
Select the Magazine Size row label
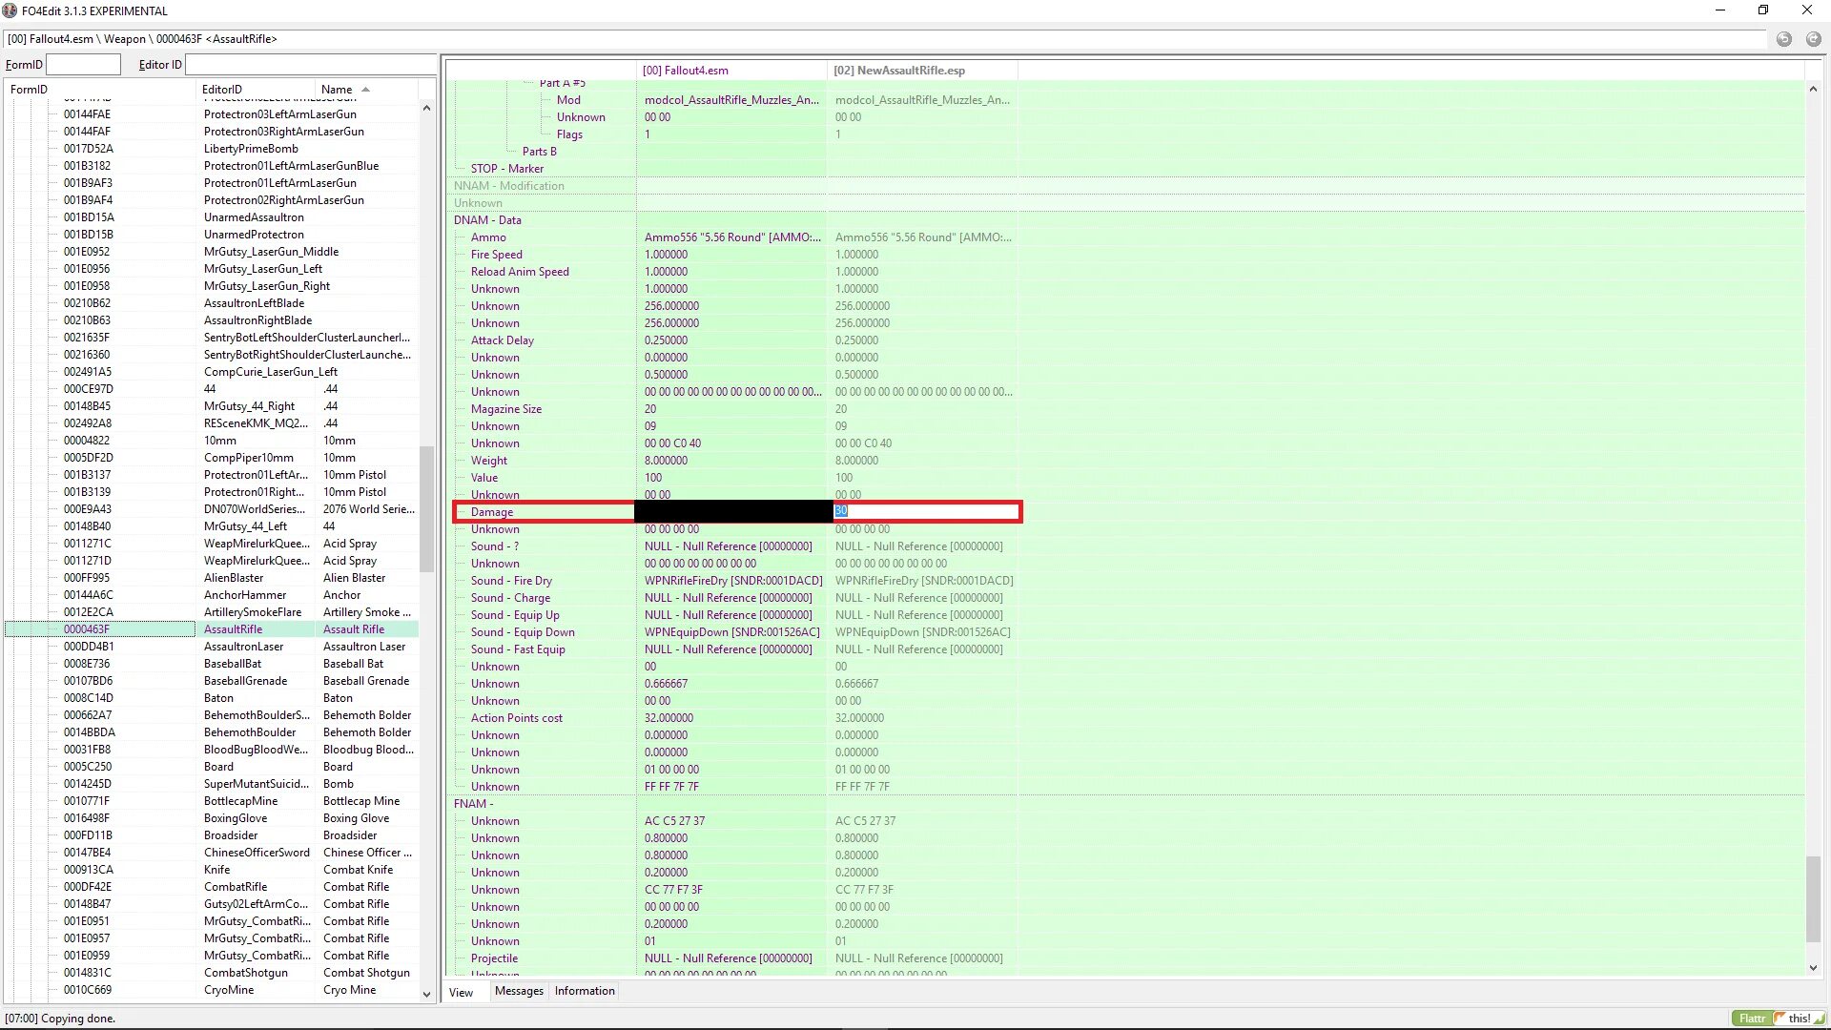(505, 409)
